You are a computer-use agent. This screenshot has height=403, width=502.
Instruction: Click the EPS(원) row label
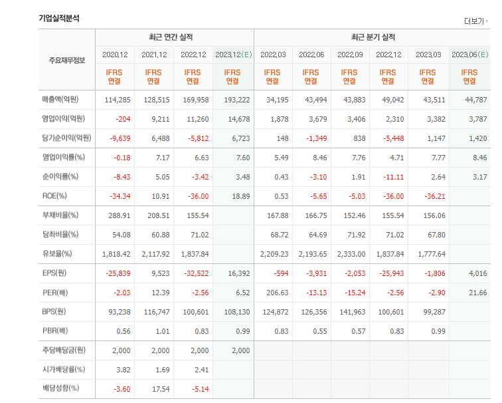[x=54, y=273]
